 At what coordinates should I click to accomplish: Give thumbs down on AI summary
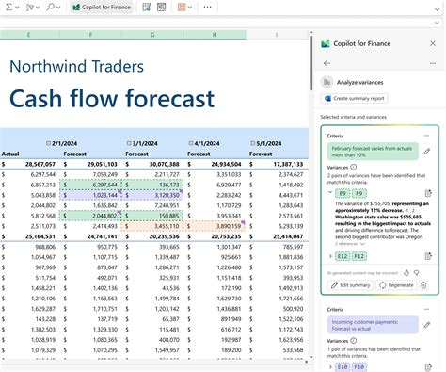[x=417, y=273]
